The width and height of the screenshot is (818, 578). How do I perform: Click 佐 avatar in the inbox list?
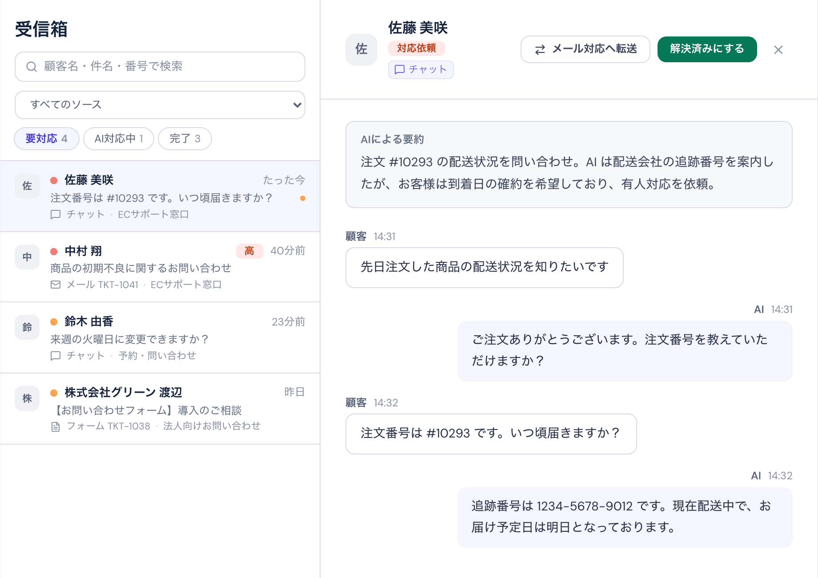click(27, 186)
